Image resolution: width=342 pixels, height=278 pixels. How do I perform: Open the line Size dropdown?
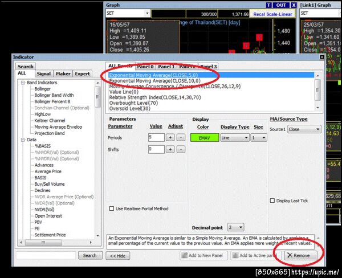259,138
